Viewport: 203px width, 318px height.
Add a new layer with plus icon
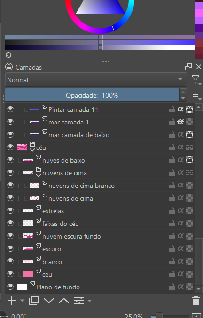12,301
